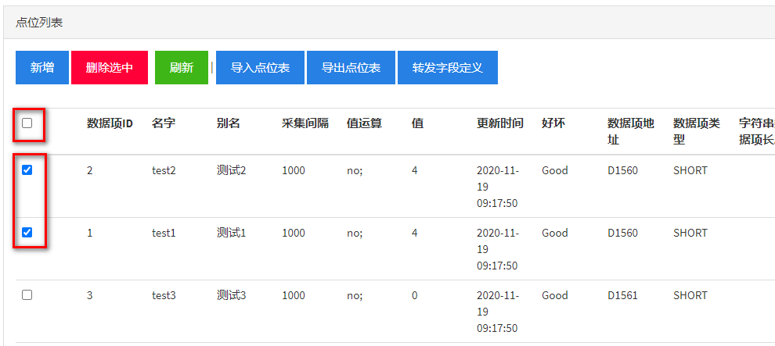The width and height of the screenshot is (775, 346).
Task: Click the 数据项ID column header
Action: 110,123
